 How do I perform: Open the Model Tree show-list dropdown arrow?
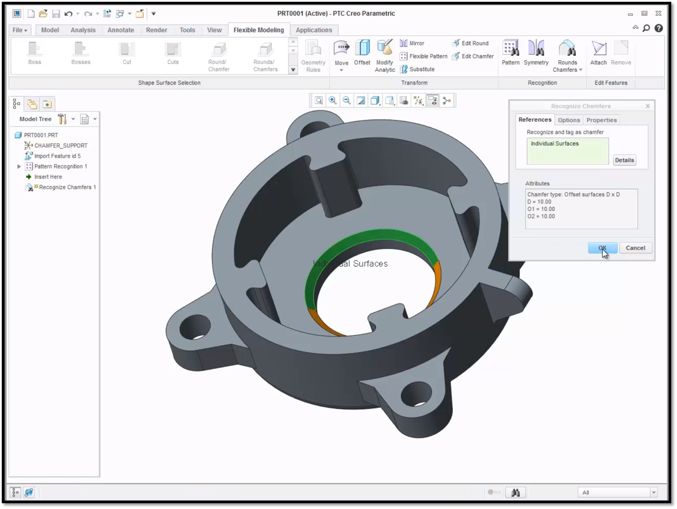pos(95,119)
